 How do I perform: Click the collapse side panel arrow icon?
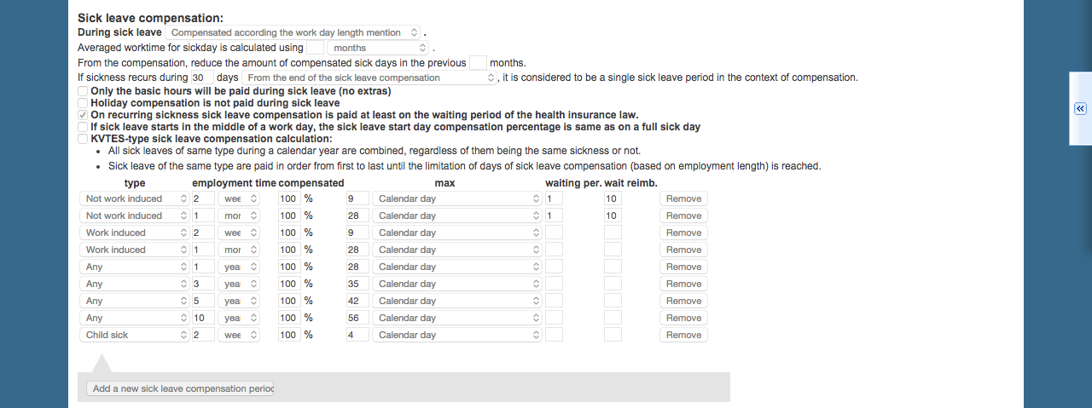(x=1079, y=109)
